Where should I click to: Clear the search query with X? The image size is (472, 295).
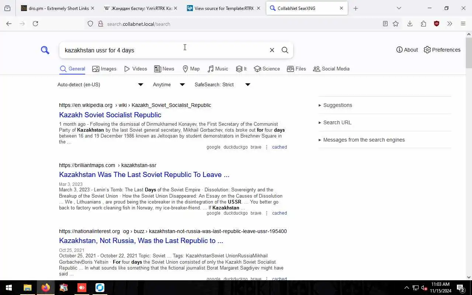[272, 50]
